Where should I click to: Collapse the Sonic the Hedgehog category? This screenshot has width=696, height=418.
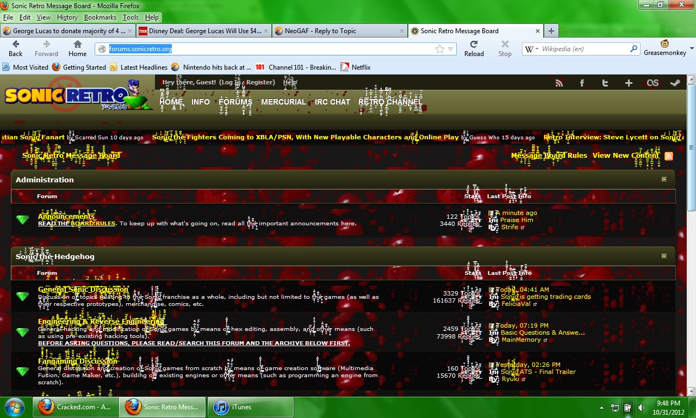pos(664,256)
